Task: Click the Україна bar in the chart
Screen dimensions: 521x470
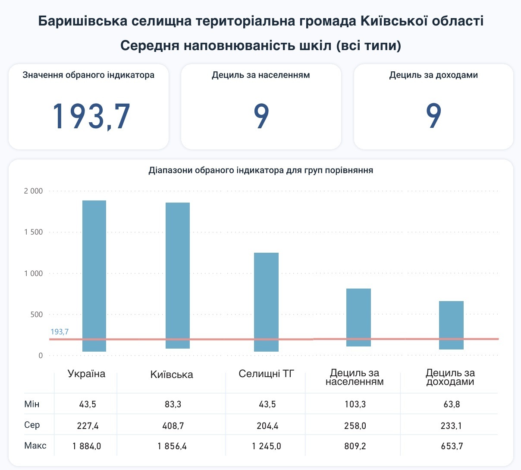Action: coord(94,276)
